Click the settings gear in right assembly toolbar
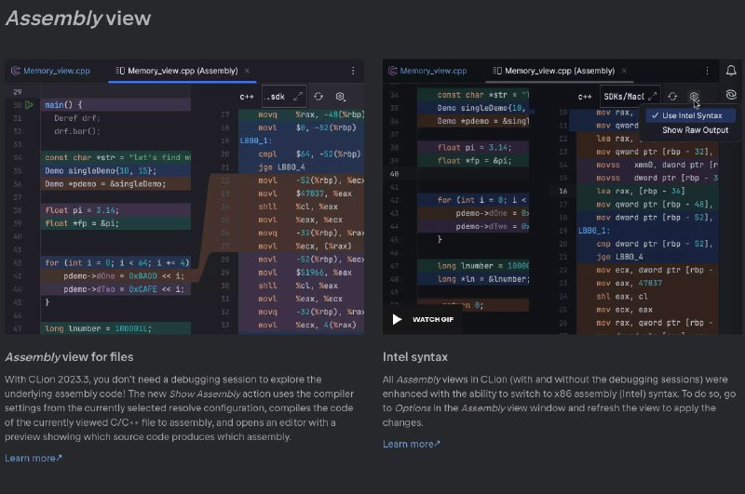Image resolution: width=745 pixels, height=494 pixels. pyautogui.click(x=694, y=97)
